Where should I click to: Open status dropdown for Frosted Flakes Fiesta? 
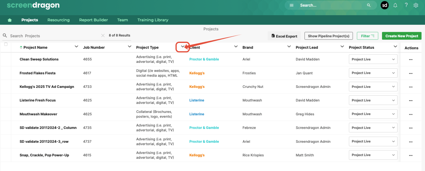pyautogui.click(x=373, y=73)
